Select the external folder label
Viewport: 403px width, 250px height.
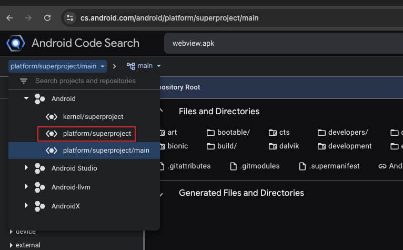(28, 245)
